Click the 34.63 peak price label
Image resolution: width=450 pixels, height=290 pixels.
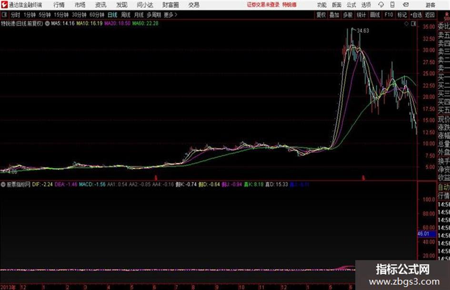[363, 30]
